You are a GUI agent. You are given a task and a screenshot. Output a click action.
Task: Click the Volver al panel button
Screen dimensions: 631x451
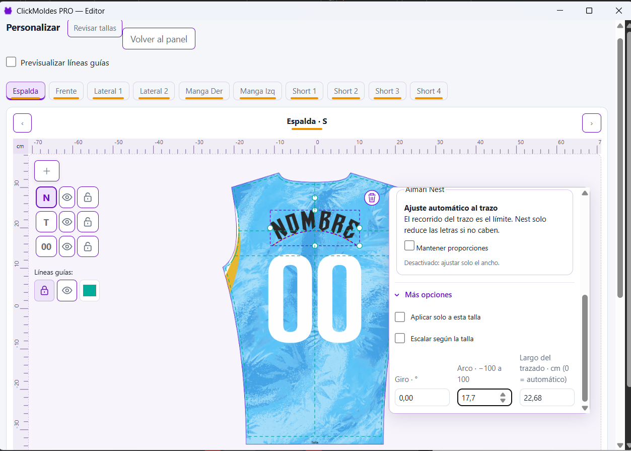click(x=159, y=39)
